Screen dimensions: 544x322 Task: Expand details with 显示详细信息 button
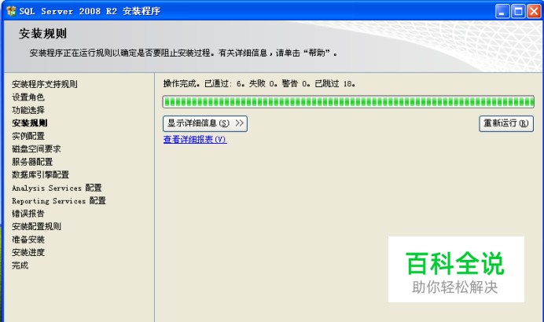[205, 123]
